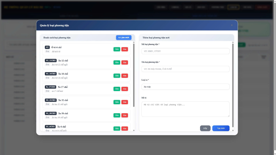Edit the Xe 12 chỗ vehicle type

pyautogui.click(x=117, y=63)
